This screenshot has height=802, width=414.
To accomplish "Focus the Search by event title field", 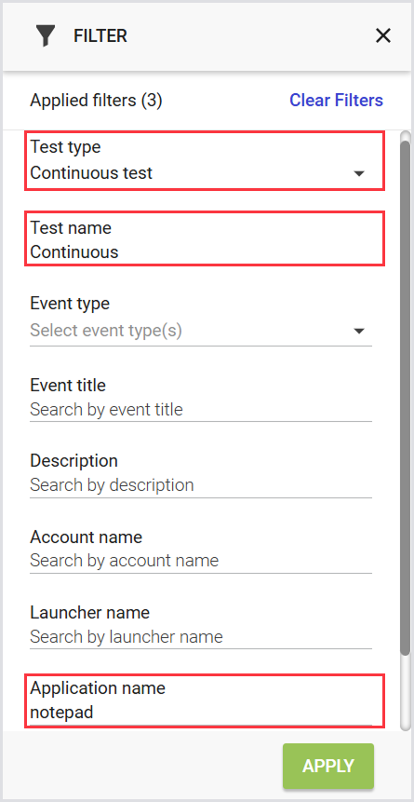I will click(201, 410).
